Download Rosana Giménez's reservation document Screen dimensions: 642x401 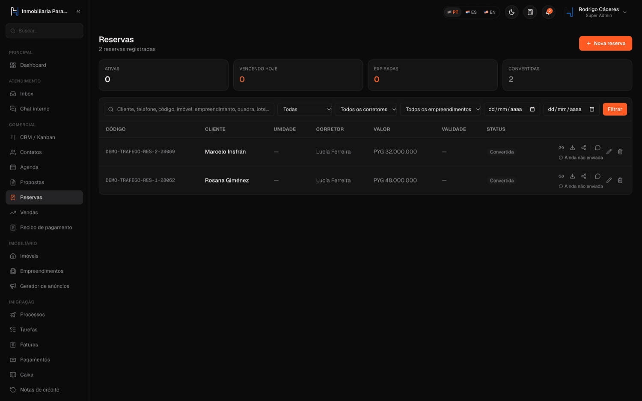pyautogui.click(x=572, y=176)
